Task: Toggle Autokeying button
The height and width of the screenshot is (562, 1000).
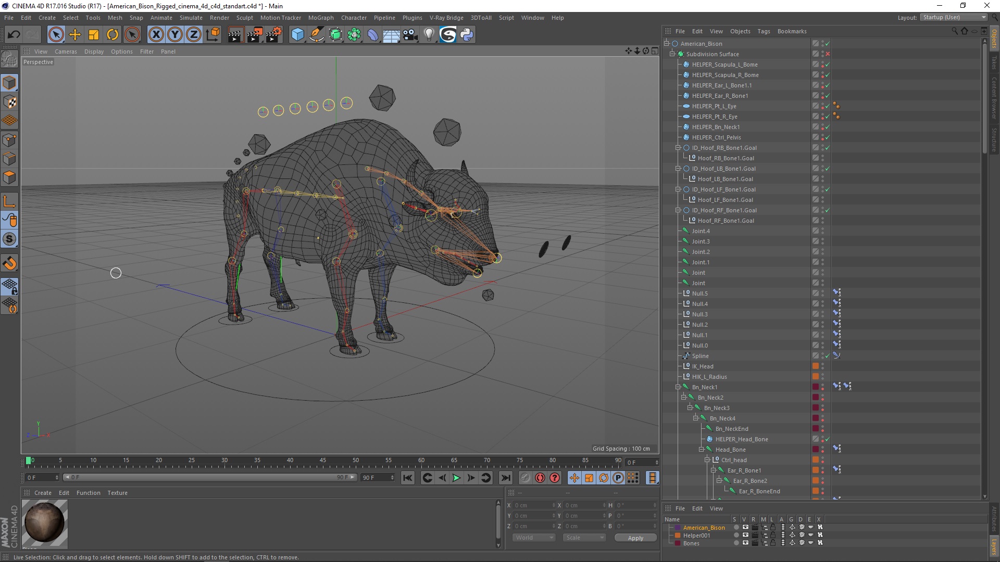Action: (540, 478)
